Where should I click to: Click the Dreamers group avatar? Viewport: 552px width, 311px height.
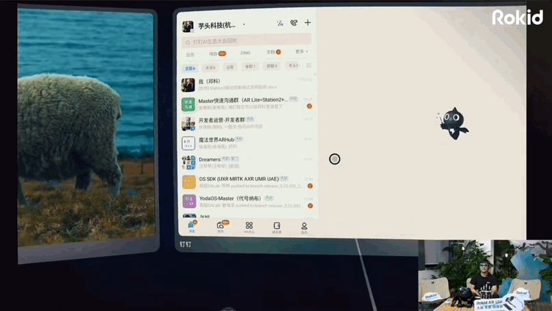coord(189,163)
